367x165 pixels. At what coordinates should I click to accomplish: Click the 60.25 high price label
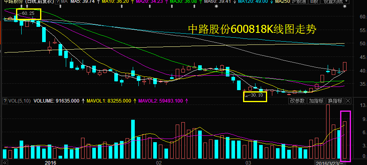tap(28, 14)
